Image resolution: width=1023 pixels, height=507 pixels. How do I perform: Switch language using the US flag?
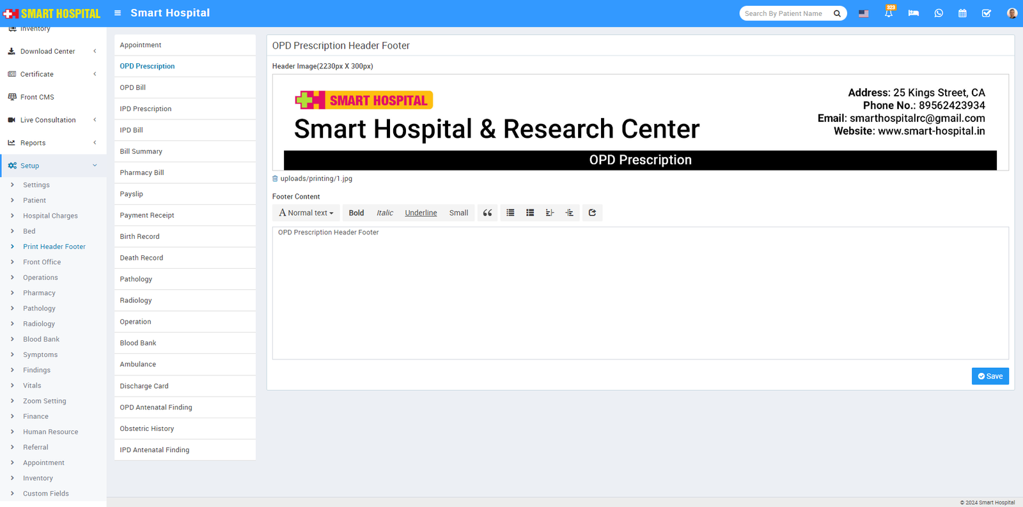click(863, 13)
